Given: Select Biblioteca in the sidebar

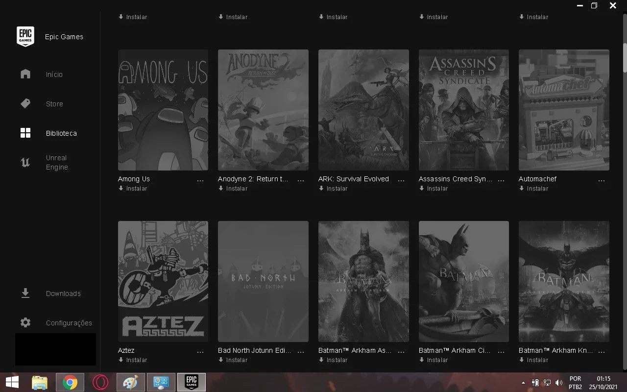Looking at the screenshot, I should (x=48, y=133).
